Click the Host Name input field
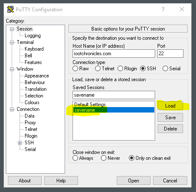196x192 pixels. [x=114, y=54]
